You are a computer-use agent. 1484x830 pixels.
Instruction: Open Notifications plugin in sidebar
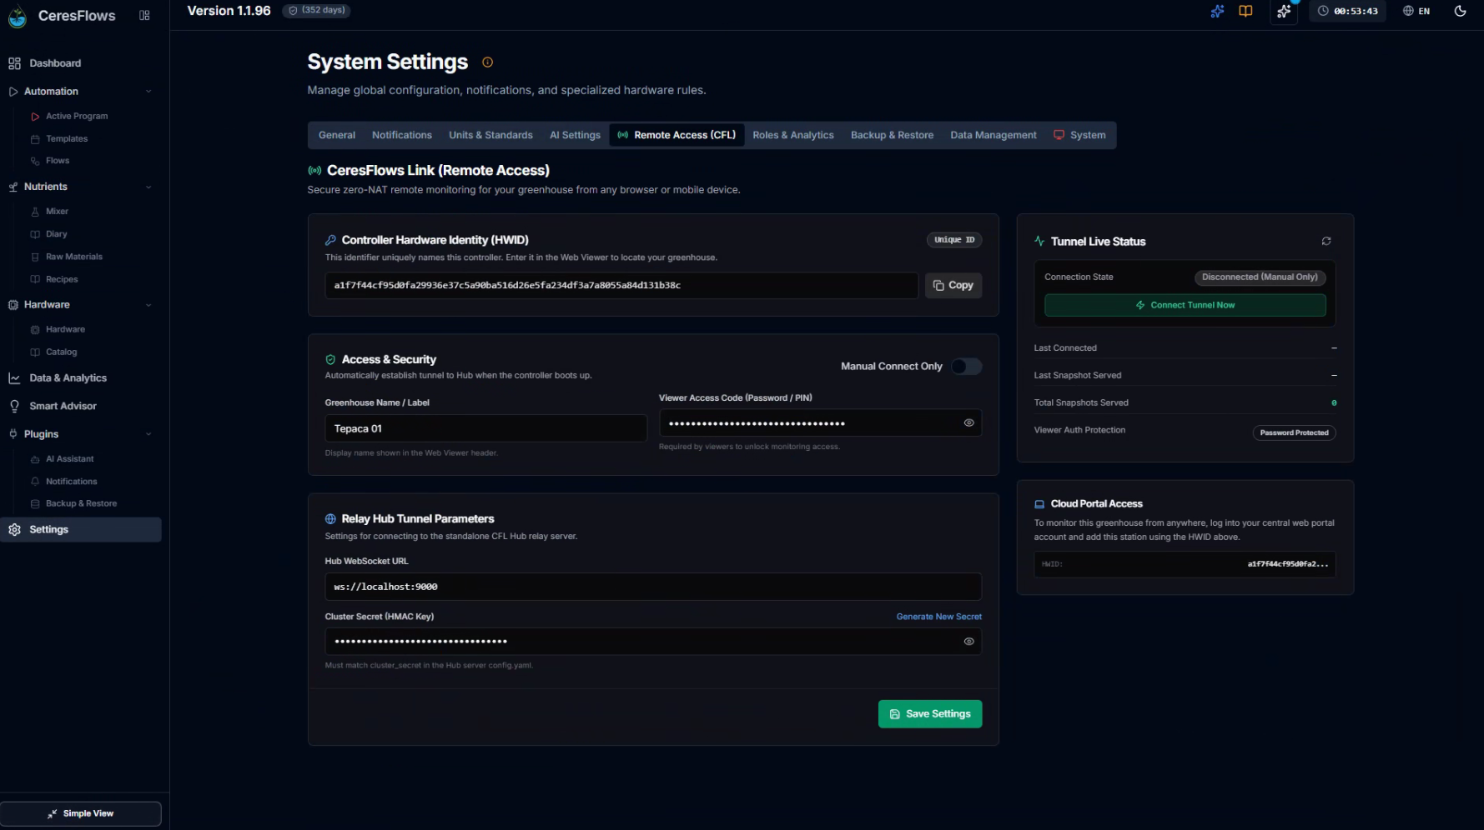point(71,482)
